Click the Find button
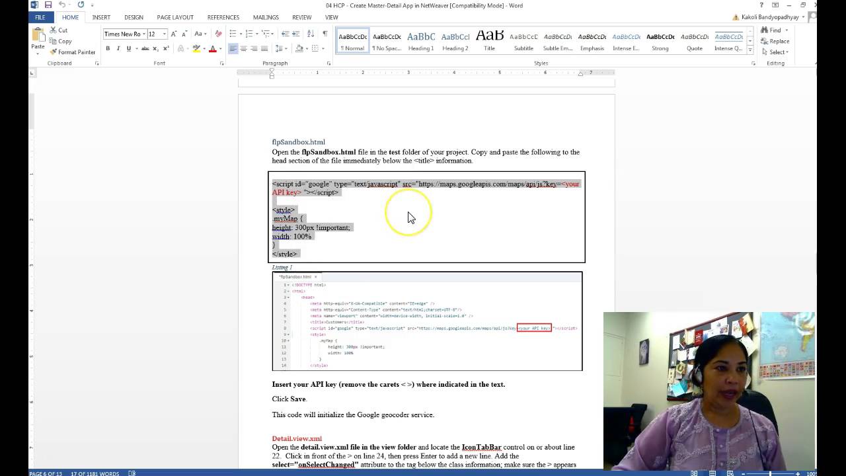The image size is (846, 476). pyautogui.click(x=771, y=30)
